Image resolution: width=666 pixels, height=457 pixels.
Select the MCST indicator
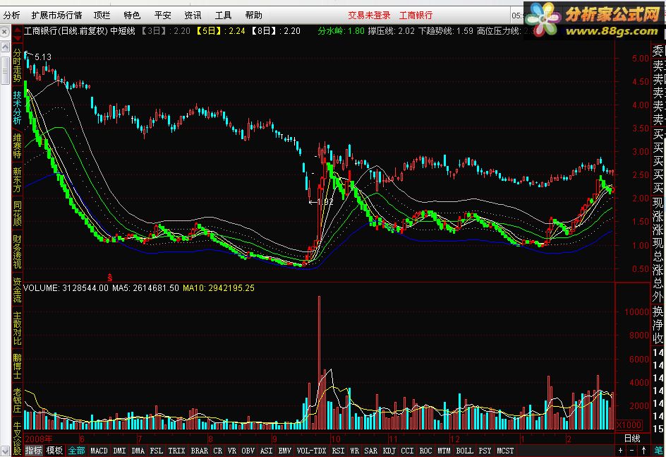click(505, 451)
